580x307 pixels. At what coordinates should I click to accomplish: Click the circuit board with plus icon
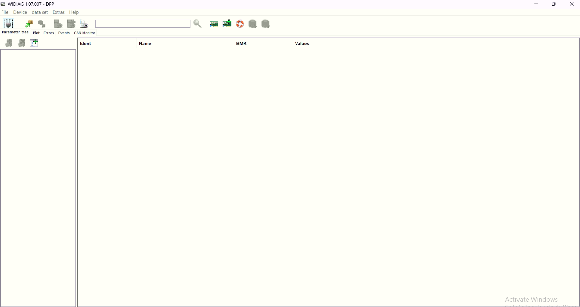pos(227,24)
